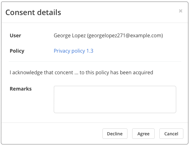Screen dimensions: 189x146
Task: Open the Privacy policy 1.3 link
Action: [x=73, y=51]
